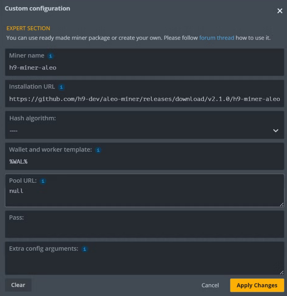This screenshot has width=287, height=296.
Task: Click the Installation URL info icon
Action: tap(61, 87)
